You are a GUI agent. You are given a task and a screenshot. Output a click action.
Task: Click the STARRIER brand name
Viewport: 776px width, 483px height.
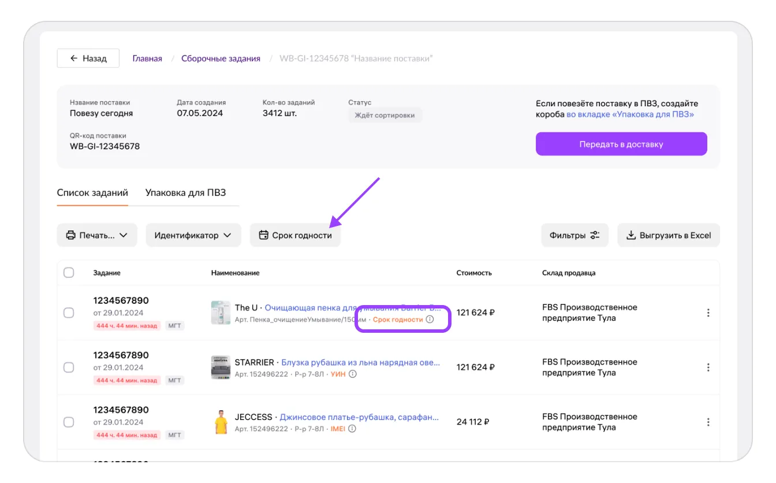pyautogui.click(x=255, y=362)
